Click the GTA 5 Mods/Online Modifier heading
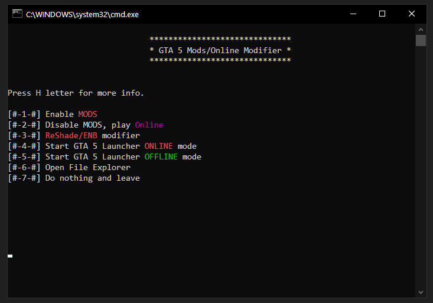 [220, 50]
